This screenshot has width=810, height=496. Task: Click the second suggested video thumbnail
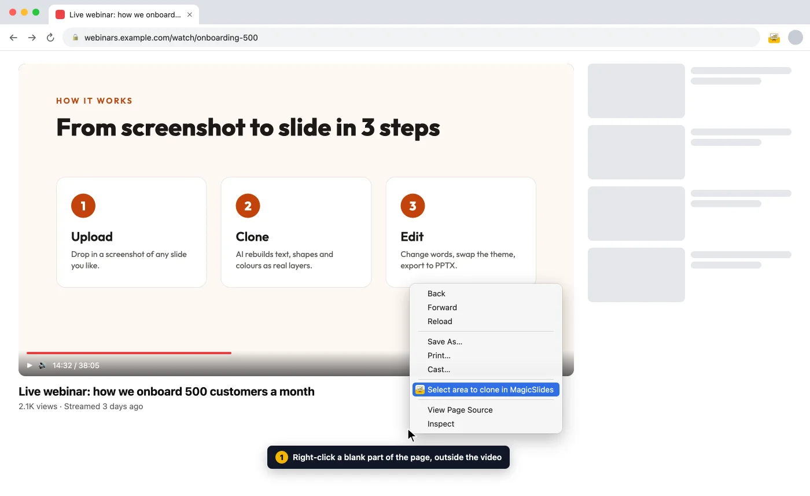[636, 152]
